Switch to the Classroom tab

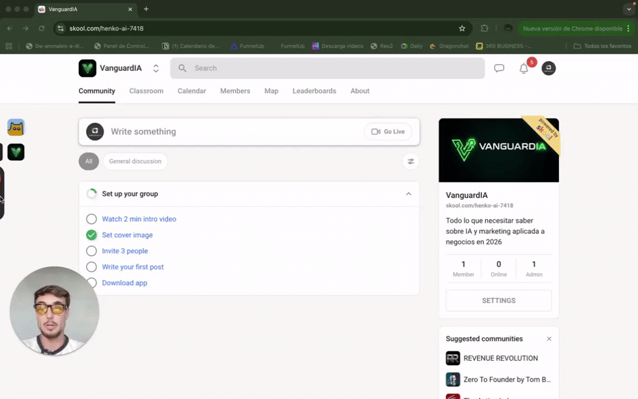coord(146,91)
